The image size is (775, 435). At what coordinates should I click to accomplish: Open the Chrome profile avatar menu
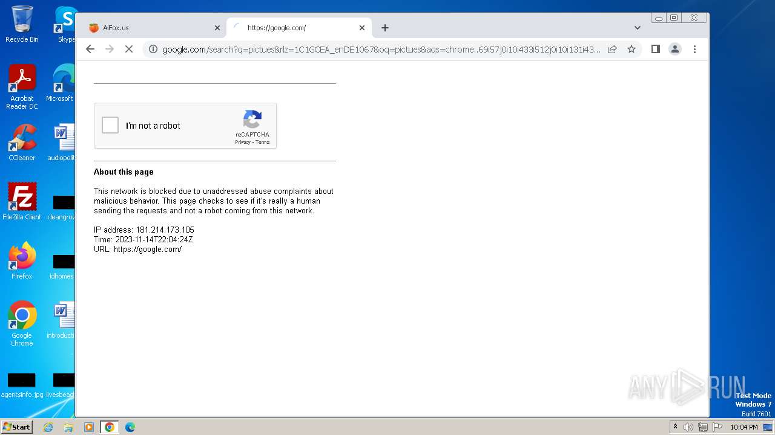point(675,49)
